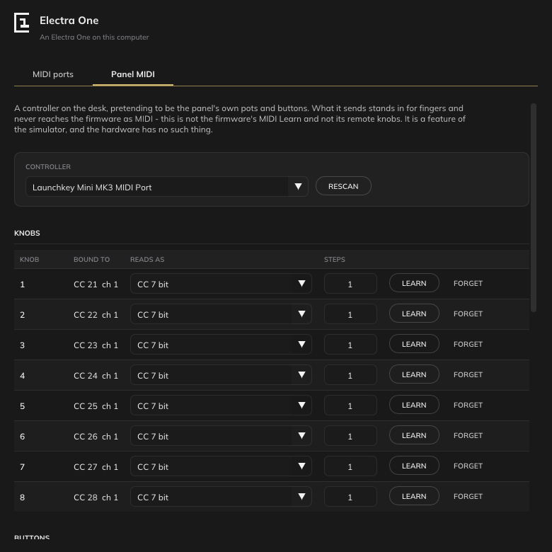The image size is (552, 552).
Task: Open Reads As dropdown for knob 5
Action: click(221, 406)
